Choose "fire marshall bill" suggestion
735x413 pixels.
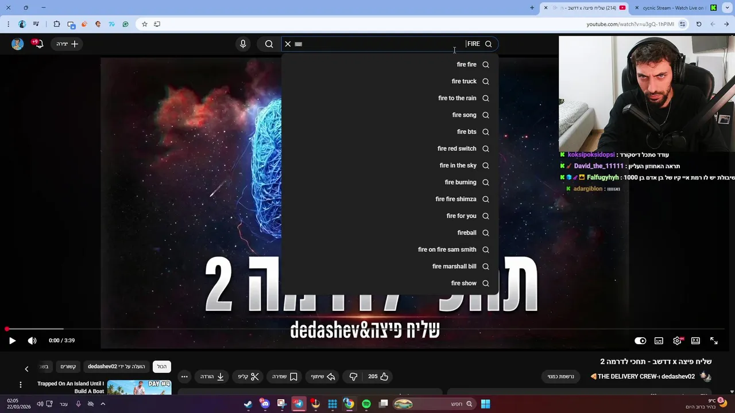coord(390,266)
